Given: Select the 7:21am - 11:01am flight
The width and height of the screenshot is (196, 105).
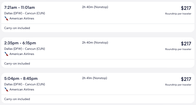Looking at the screenshot, I should point(20,8).
